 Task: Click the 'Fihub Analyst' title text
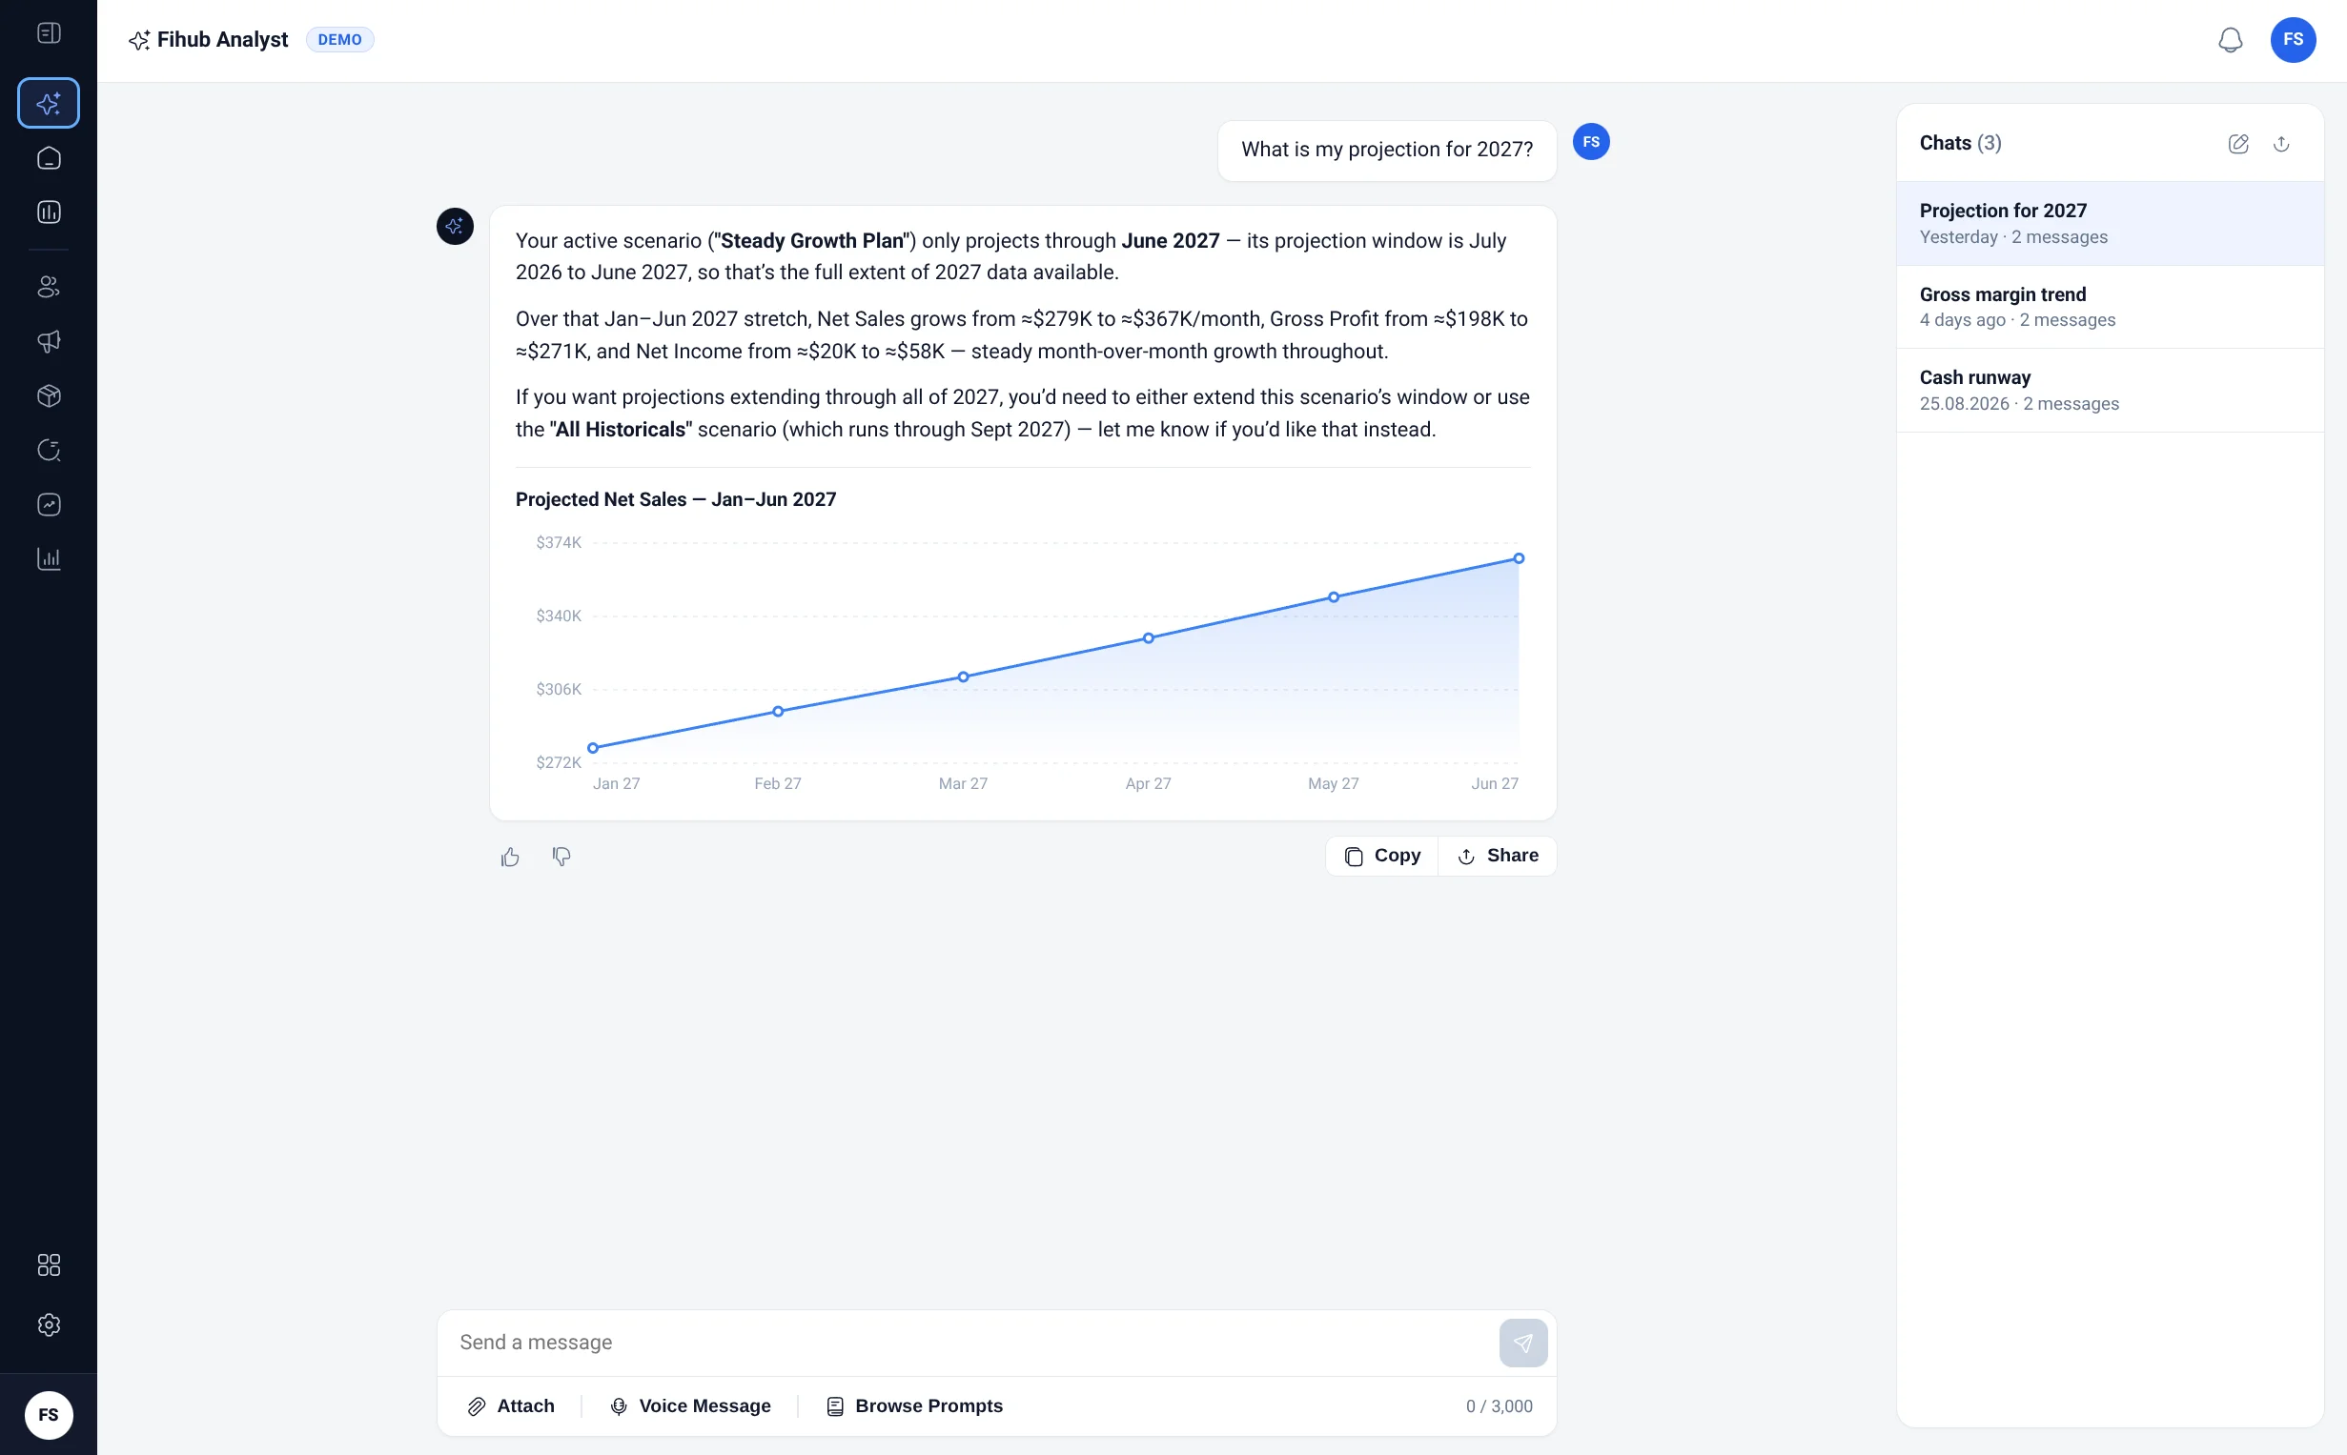tap(222, 39)
